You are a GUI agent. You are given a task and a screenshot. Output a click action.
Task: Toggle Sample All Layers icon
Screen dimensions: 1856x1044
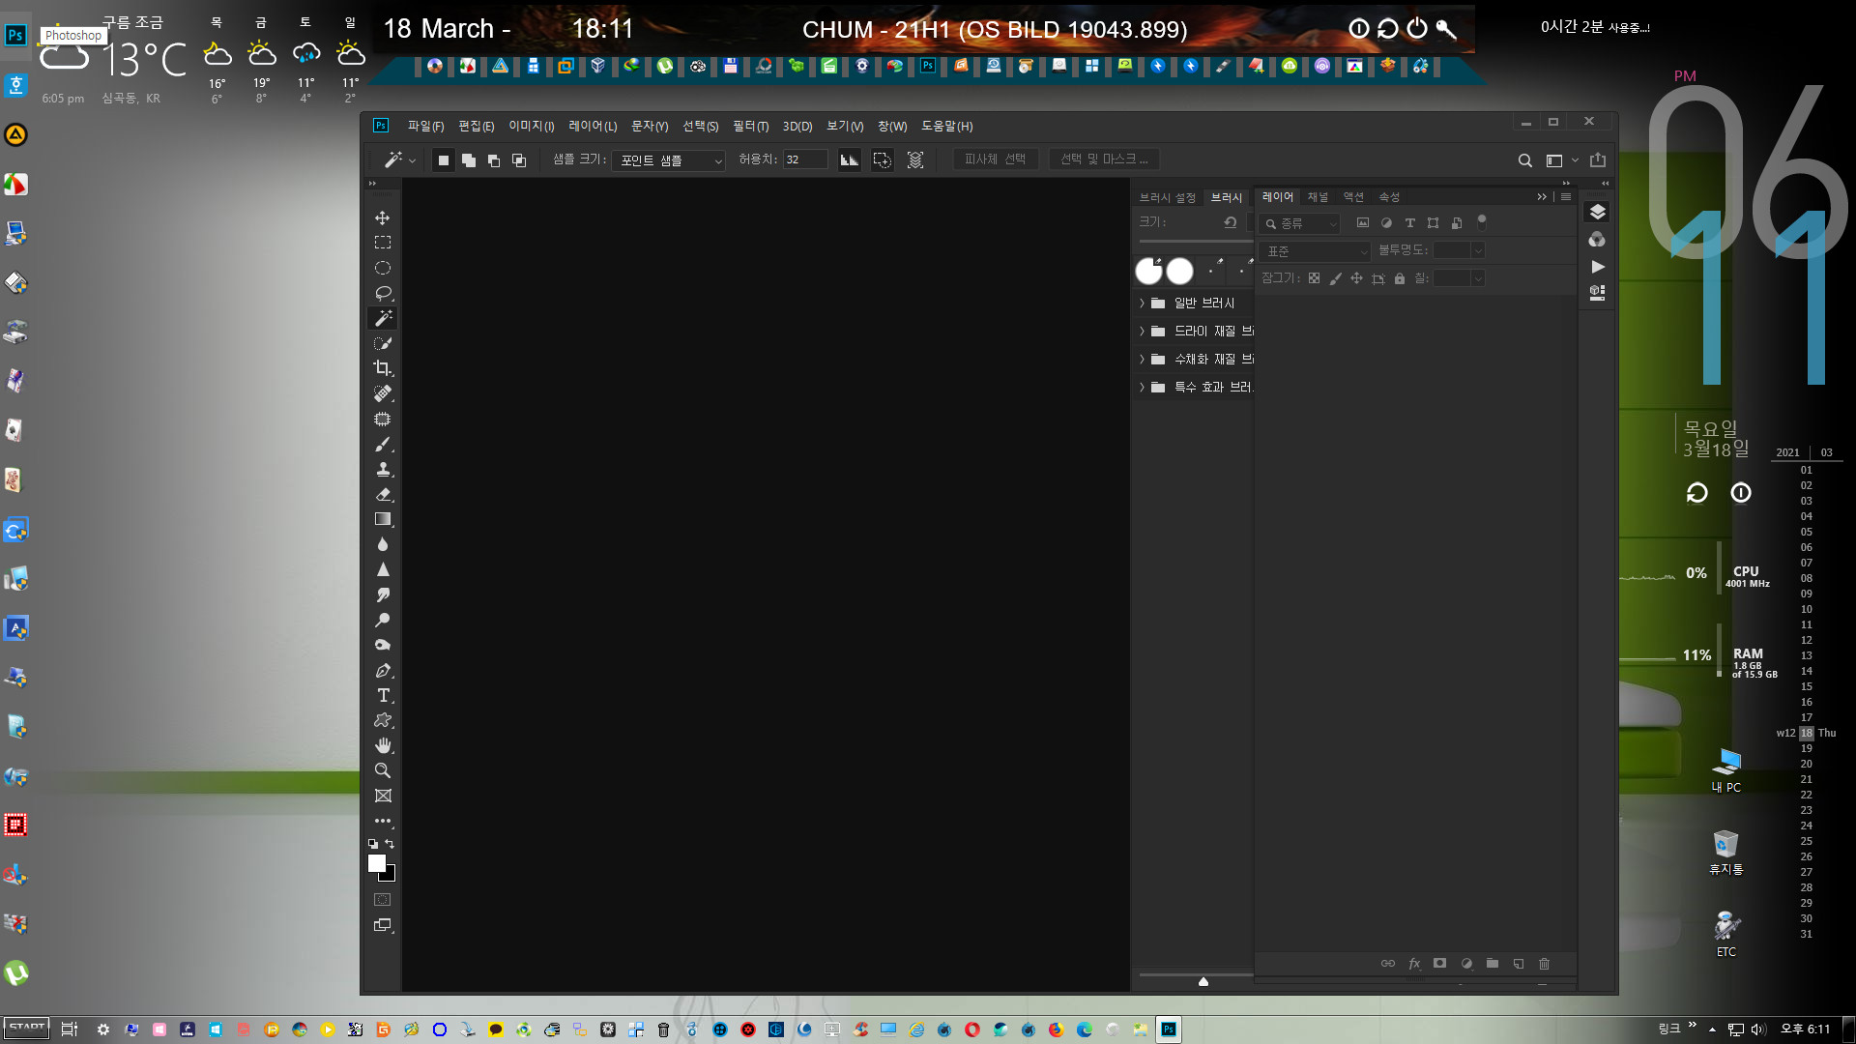pos(915,160)
